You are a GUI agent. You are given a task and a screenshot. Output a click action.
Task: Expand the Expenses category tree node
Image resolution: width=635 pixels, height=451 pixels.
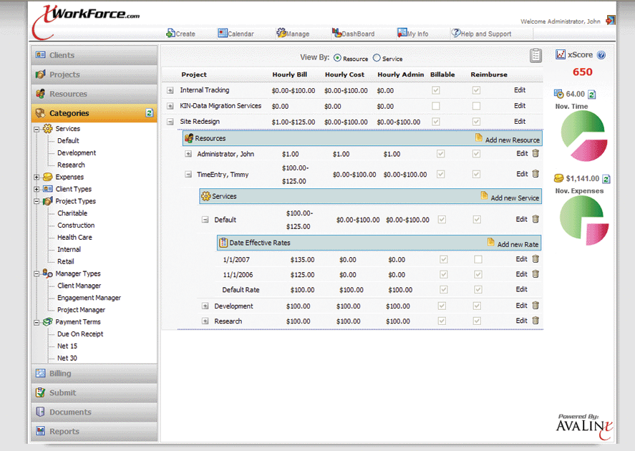[37, 177]
